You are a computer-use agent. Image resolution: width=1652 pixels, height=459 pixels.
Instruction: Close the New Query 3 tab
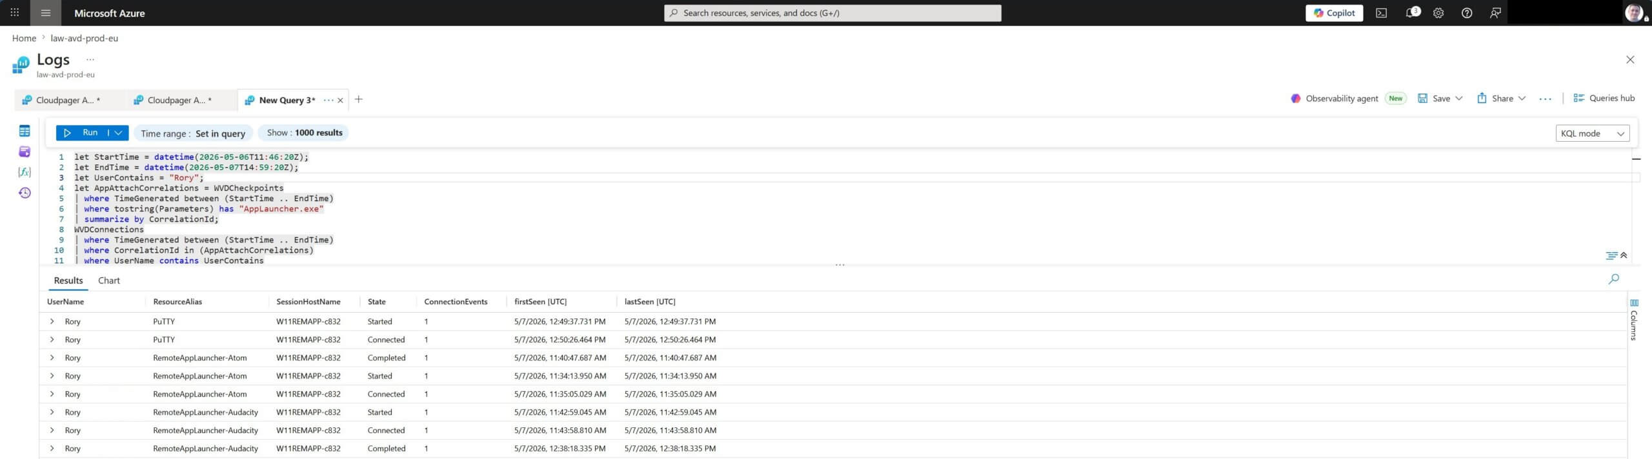tap(341, 100)
